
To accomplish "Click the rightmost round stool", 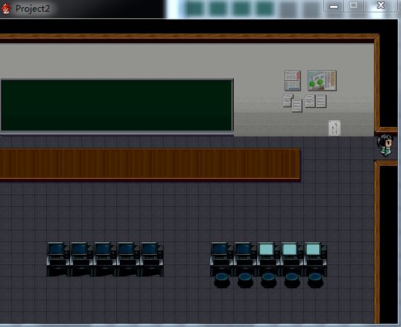I will 316,280.
